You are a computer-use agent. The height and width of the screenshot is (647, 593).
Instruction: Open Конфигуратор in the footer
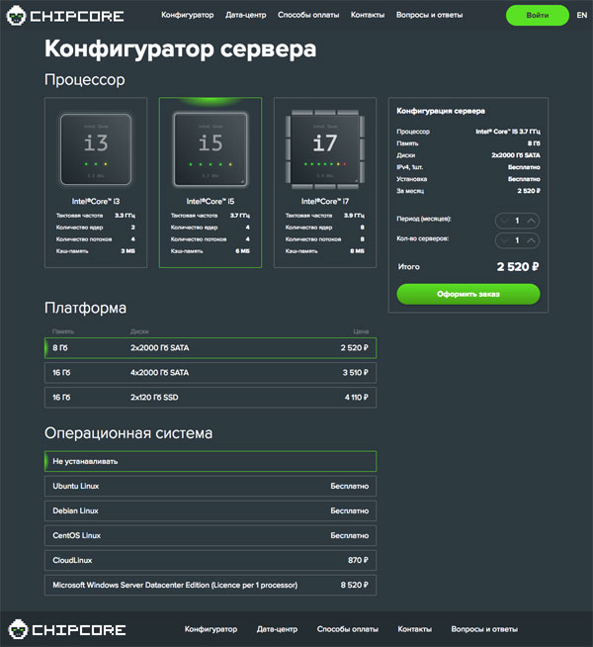tap(211, 629)
